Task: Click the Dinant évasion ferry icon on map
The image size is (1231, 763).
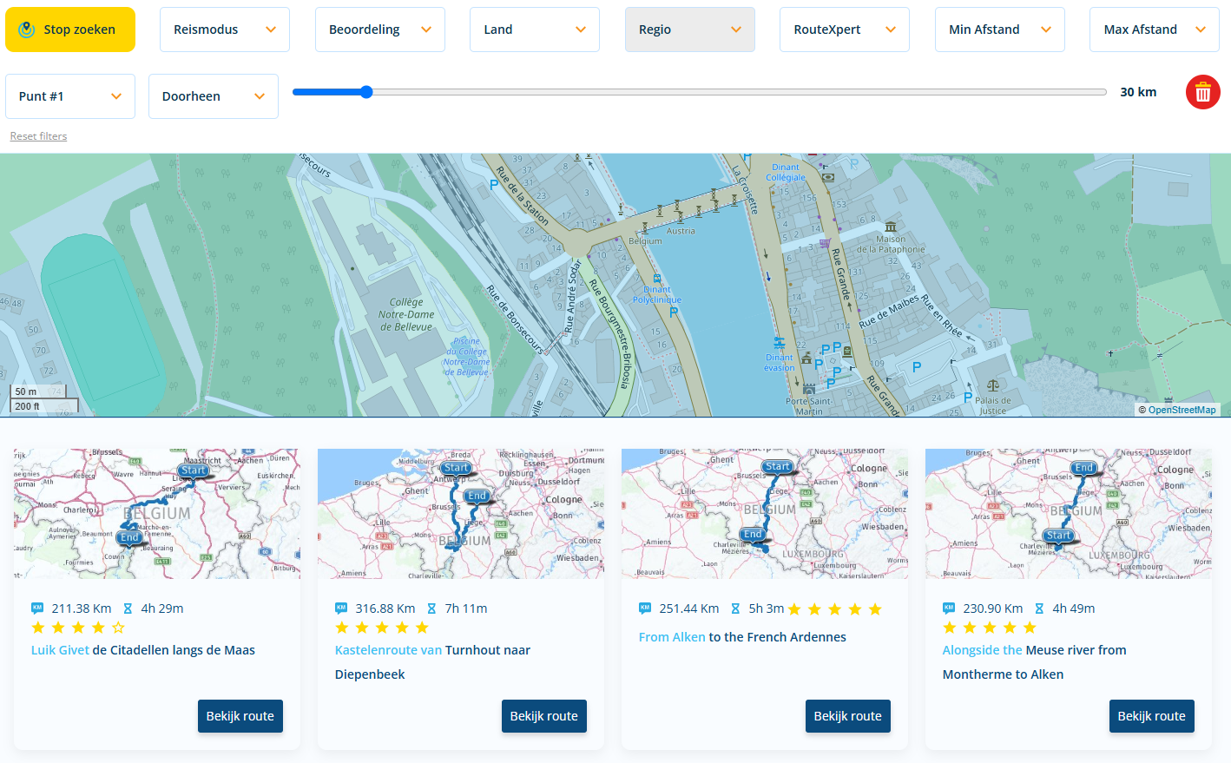Action: (x=780, y=343)
